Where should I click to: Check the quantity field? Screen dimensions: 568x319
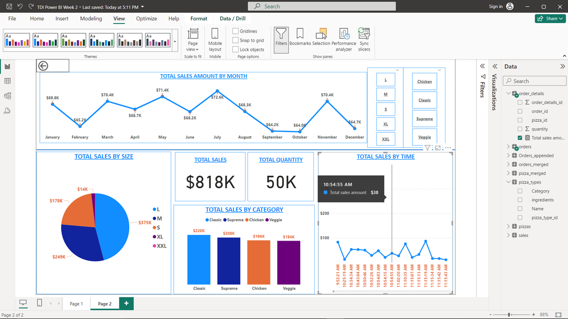(520, 129)
